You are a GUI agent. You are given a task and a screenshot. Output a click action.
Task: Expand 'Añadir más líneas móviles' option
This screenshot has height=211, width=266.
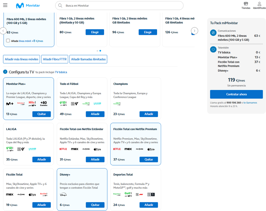tap(22, 59)
